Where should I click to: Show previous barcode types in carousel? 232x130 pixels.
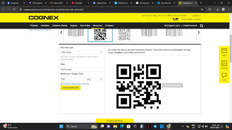[61, 32]
